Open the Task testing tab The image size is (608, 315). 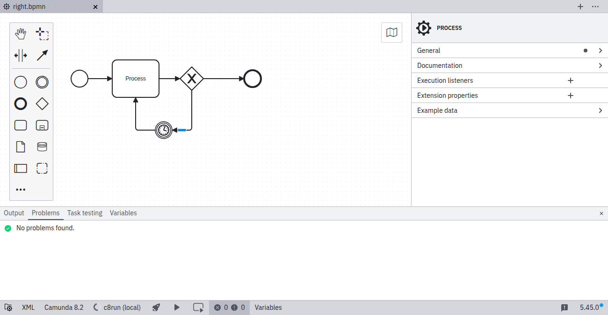[85, 213]
